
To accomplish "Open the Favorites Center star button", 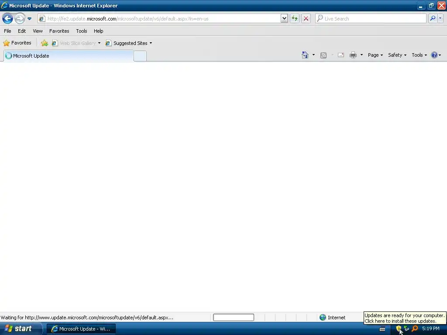I will click(x=17, y=43).
